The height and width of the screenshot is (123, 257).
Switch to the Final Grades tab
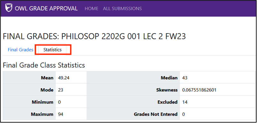pos(21,50)
